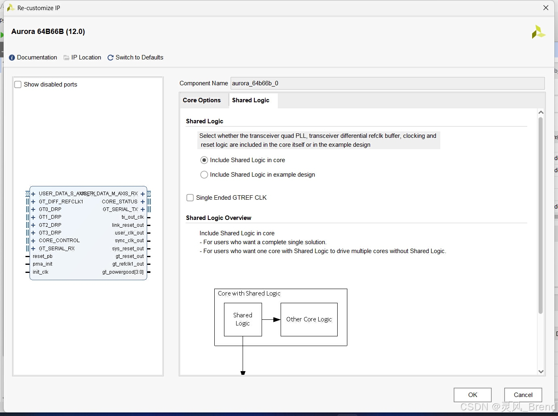Screen dimensions: 558x416
Task: Tick the Single Ended GTREF CLK checkbox
Action: 190,198
